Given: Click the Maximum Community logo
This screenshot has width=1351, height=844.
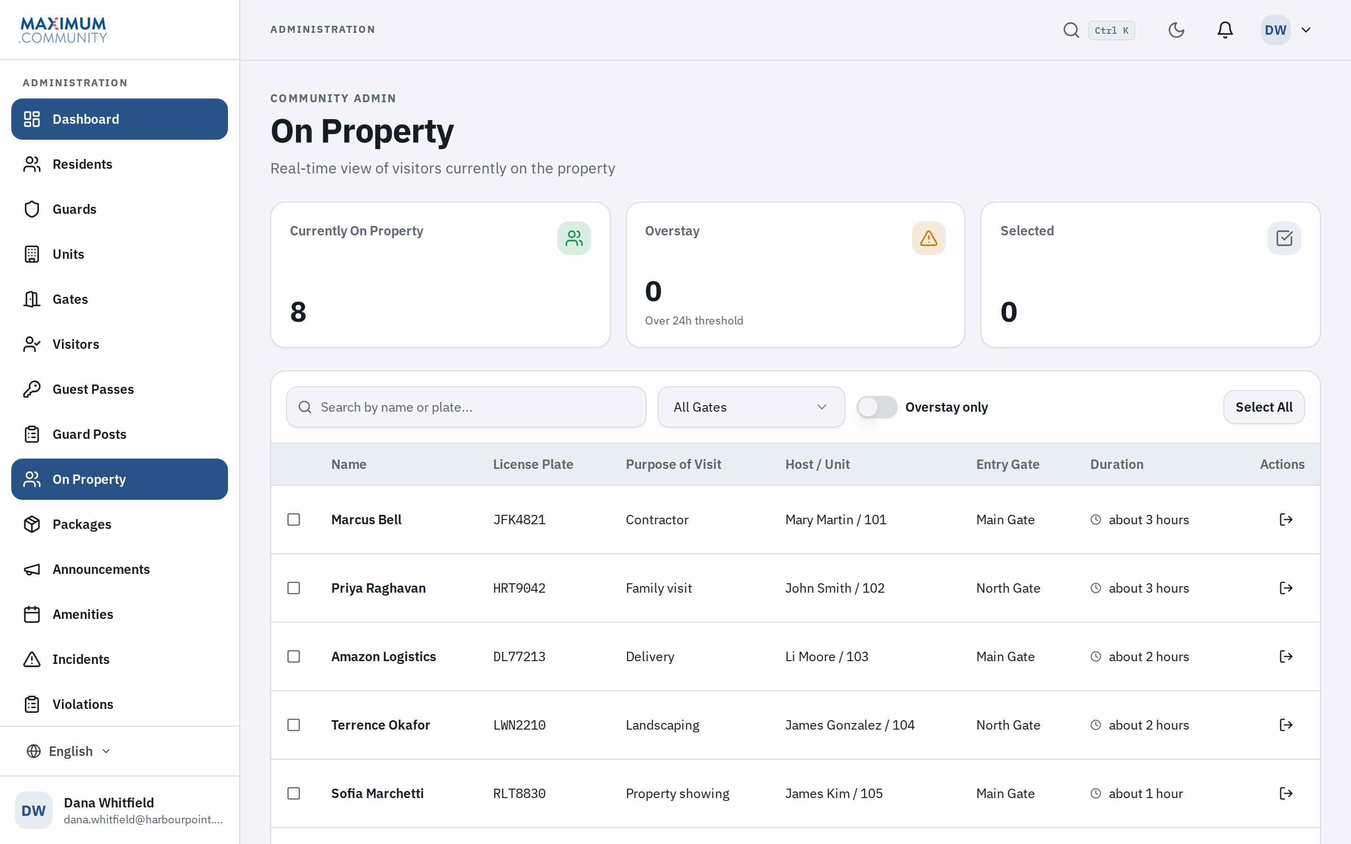Looking at the screenshot, I should click(x=63, y=30).
